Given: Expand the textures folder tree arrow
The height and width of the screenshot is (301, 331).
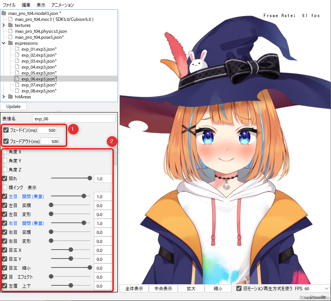Looking at the screenshot, I should click(4, 25).
